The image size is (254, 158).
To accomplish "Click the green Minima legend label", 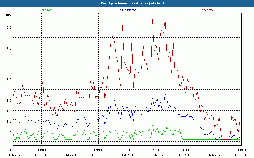I will pyautogui.click(x=46, y=10).
